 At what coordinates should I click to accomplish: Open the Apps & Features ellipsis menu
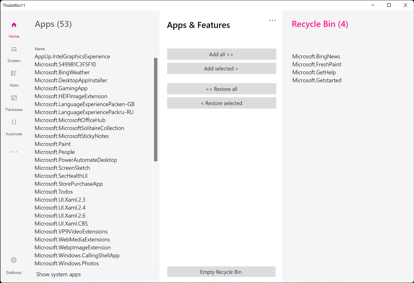272,20
